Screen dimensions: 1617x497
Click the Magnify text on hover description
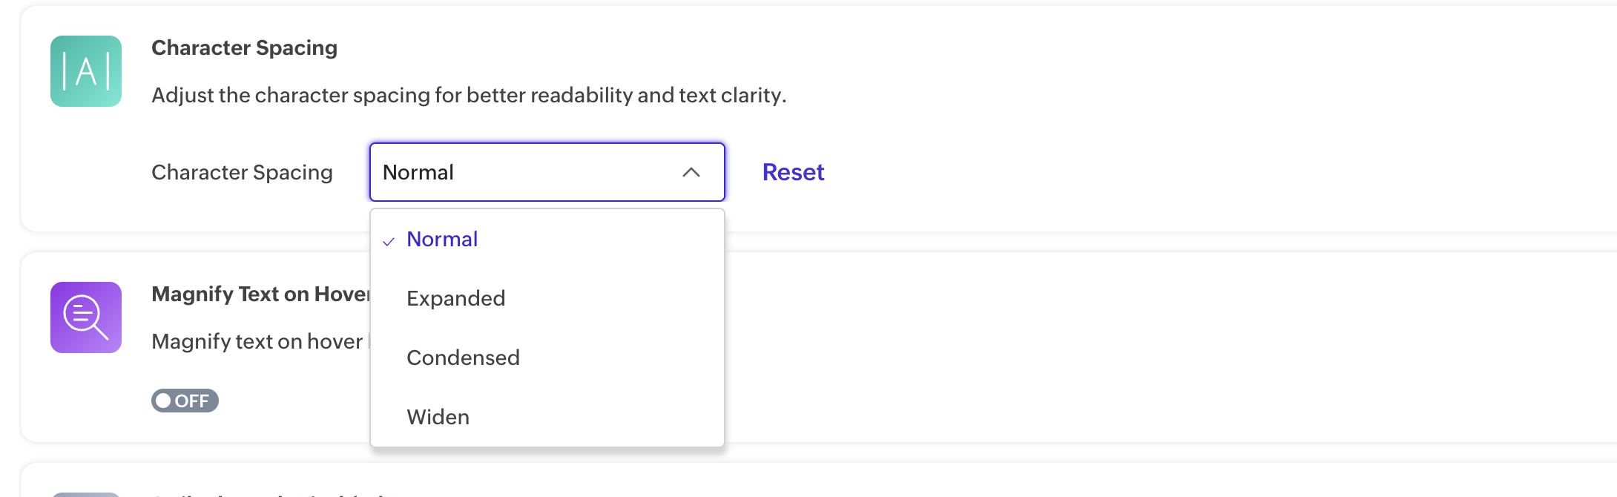pyautogui.click(x=257, y=341)
